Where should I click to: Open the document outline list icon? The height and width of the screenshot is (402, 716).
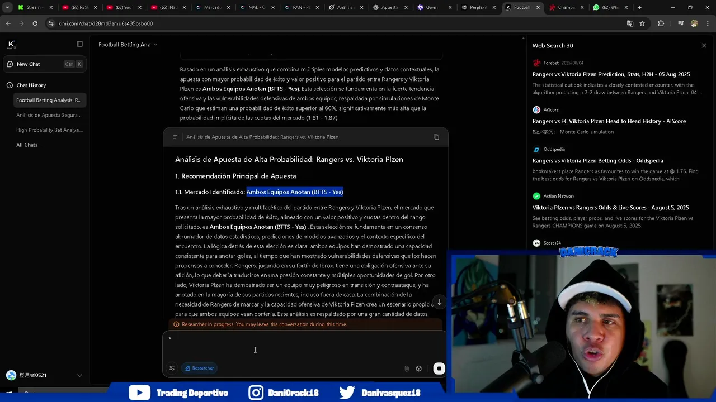175,137
